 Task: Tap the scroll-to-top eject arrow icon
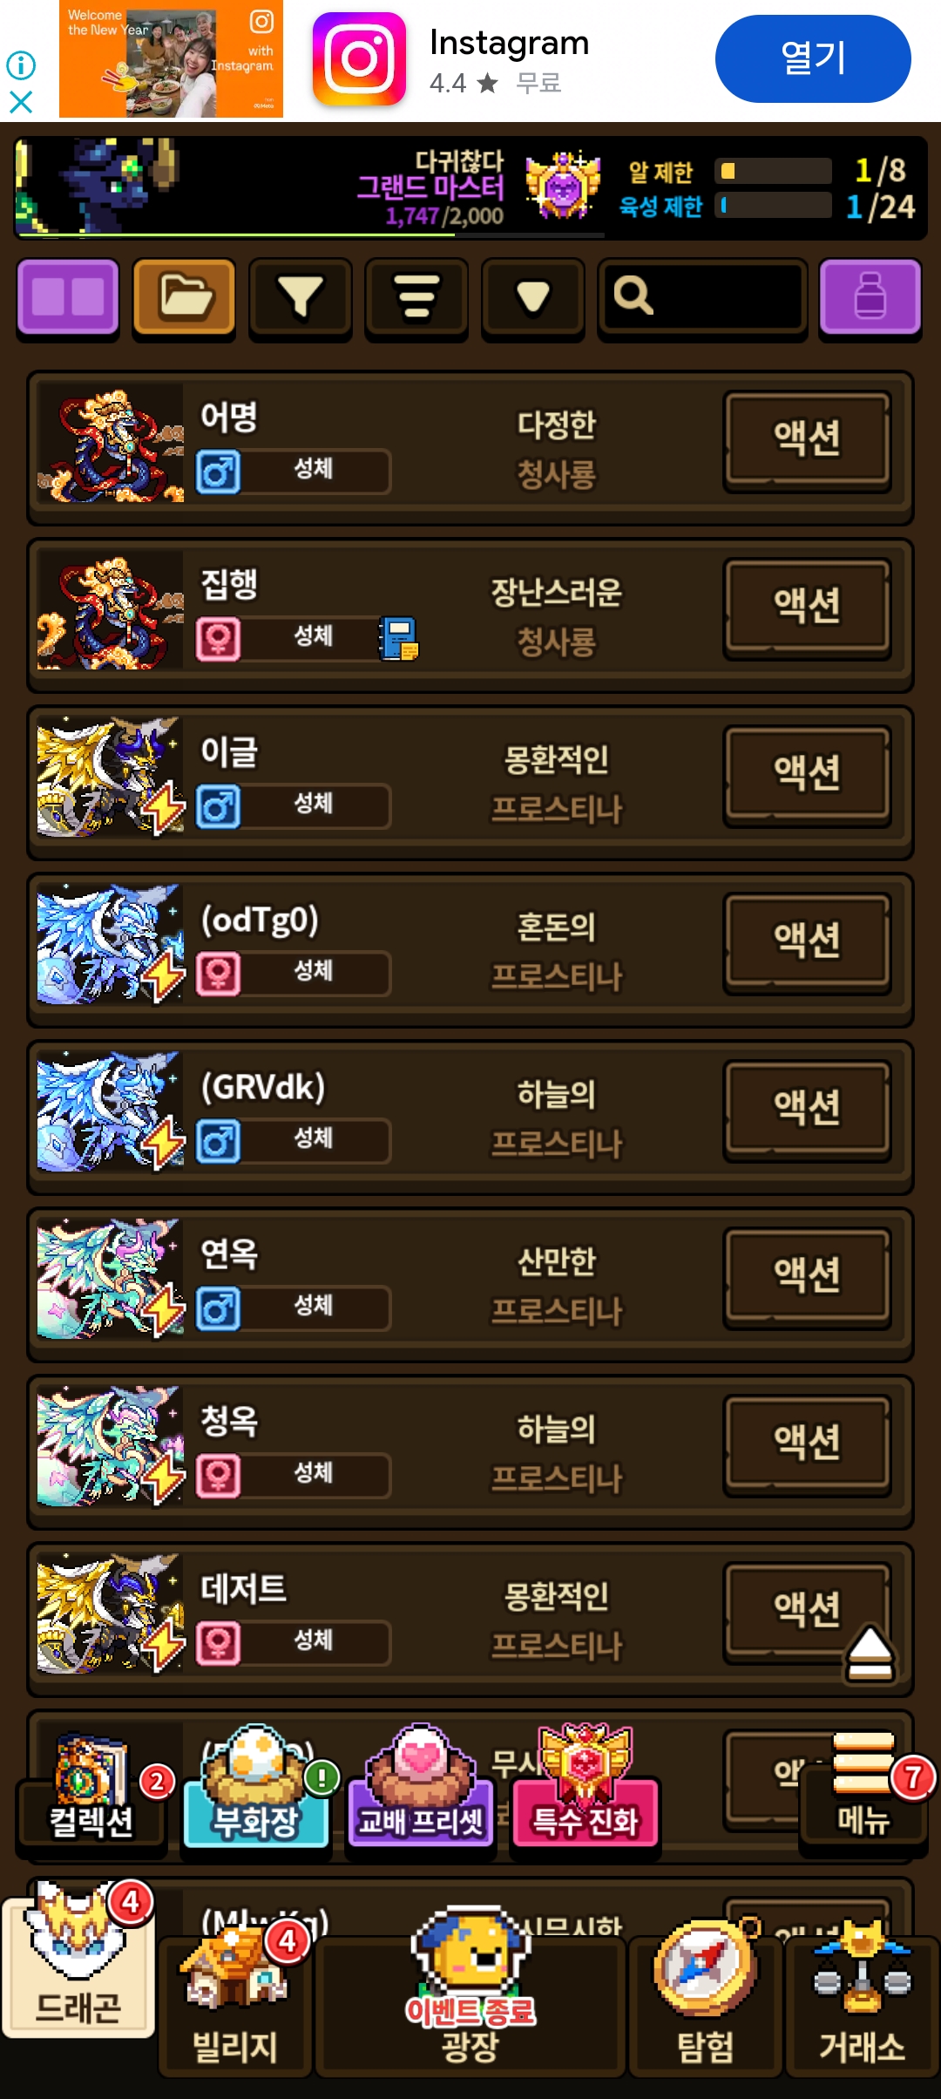tap(870, 1653)
